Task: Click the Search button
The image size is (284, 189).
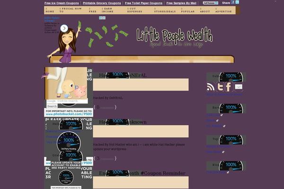Action: point(52,106)
